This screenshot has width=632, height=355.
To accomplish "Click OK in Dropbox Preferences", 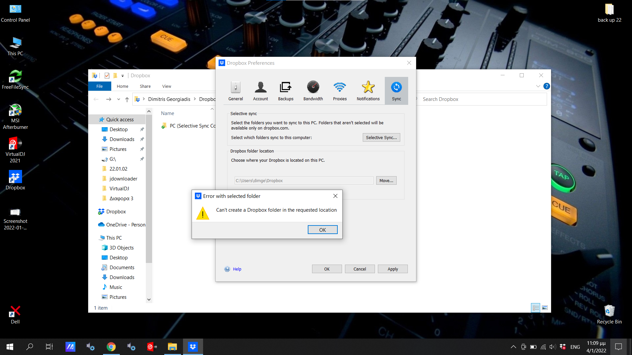I will click(x=327, y=269).
